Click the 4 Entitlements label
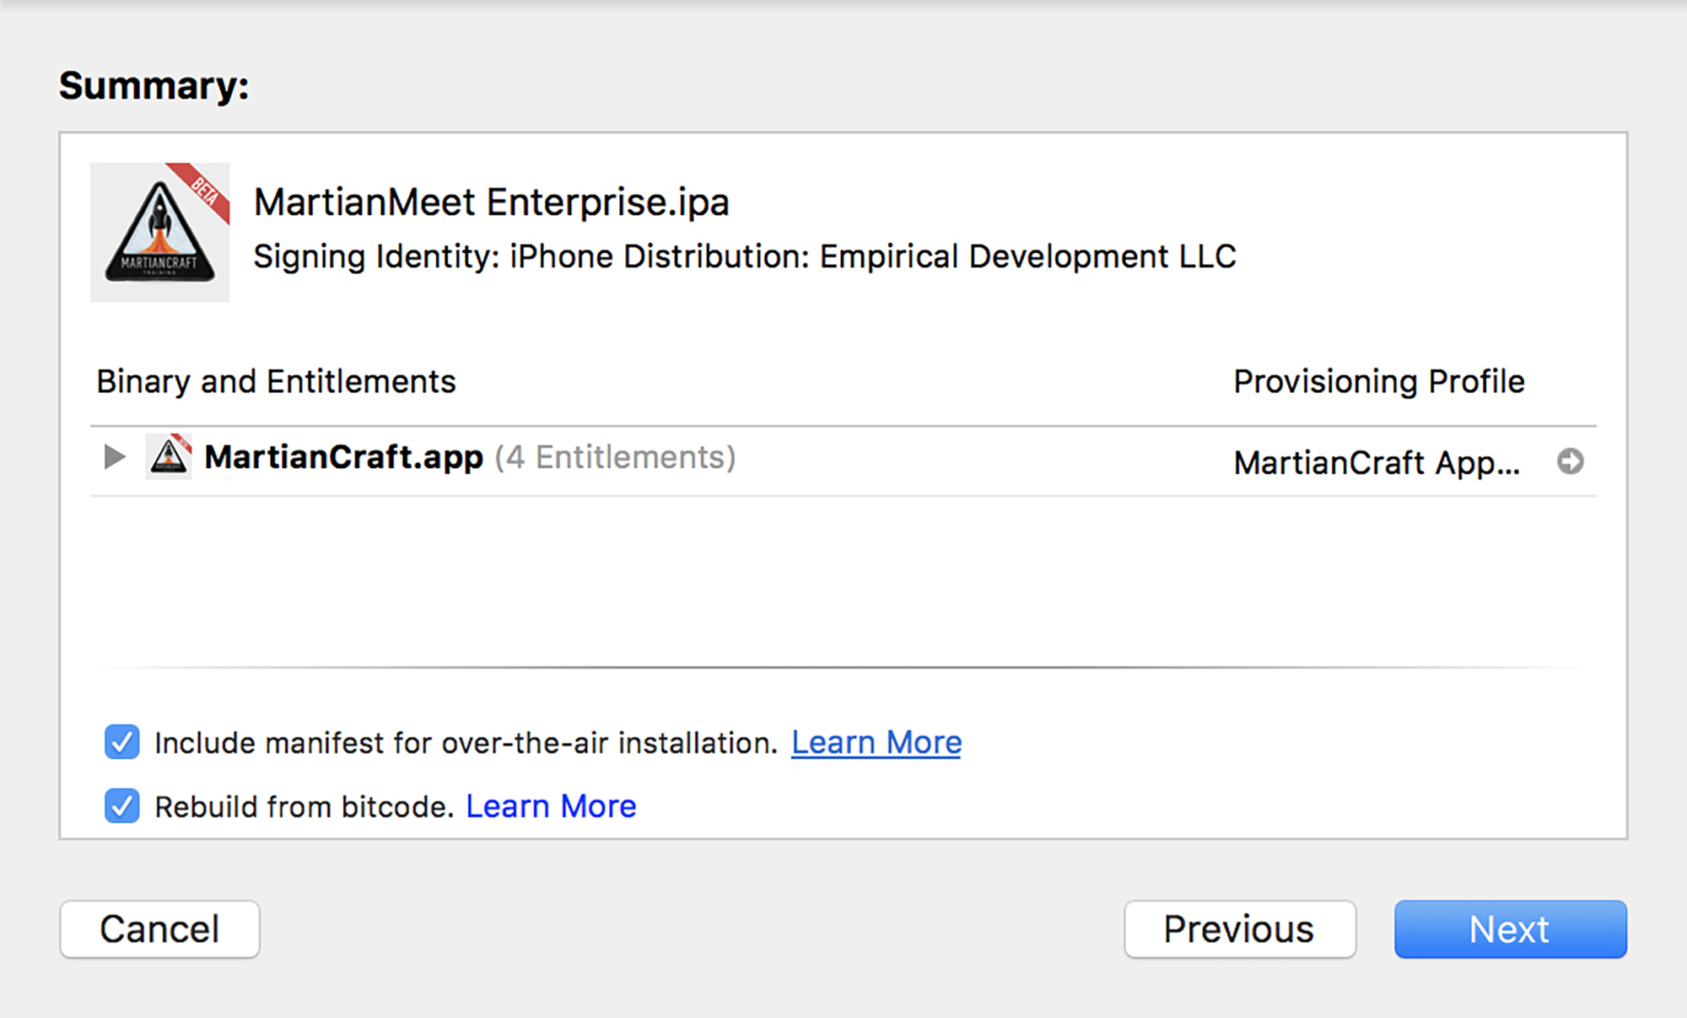Image resolution: width=1687 pixels, height=1018 pixels. coord(615,457)
